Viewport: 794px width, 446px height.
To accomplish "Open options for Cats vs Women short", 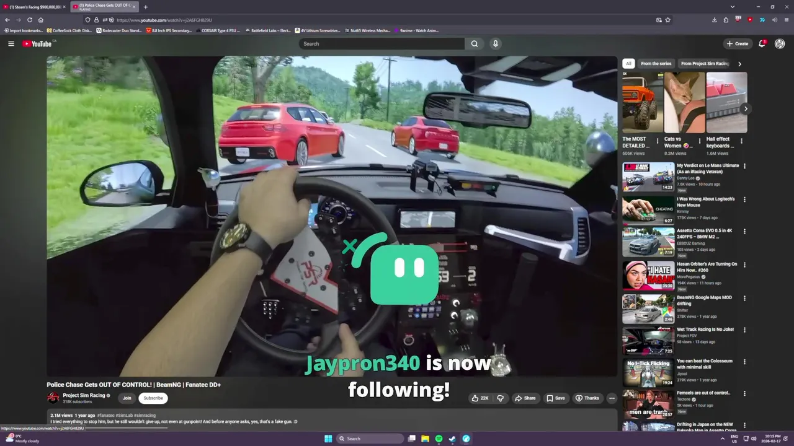I will [699, 141].
